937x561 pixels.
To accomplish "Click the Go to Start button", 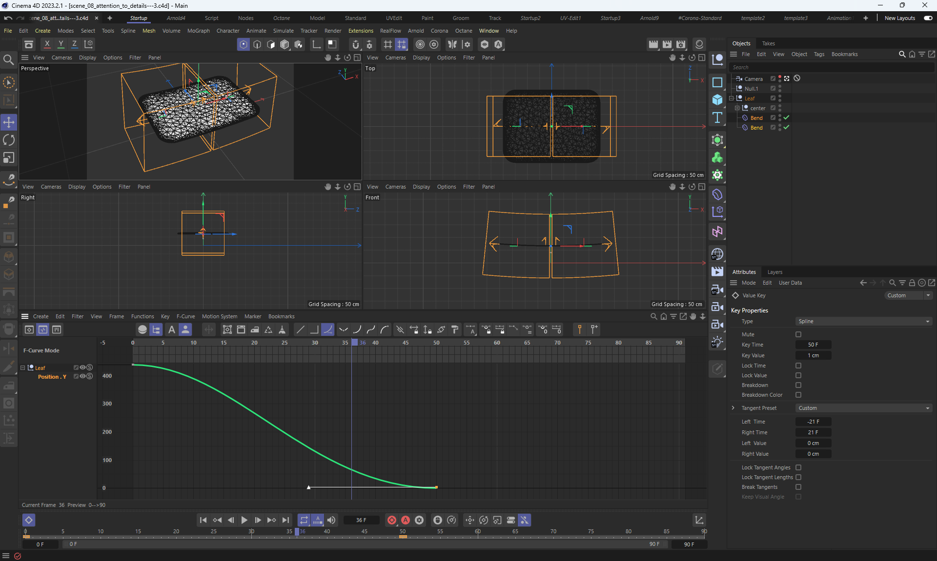I will coord(203,520).
